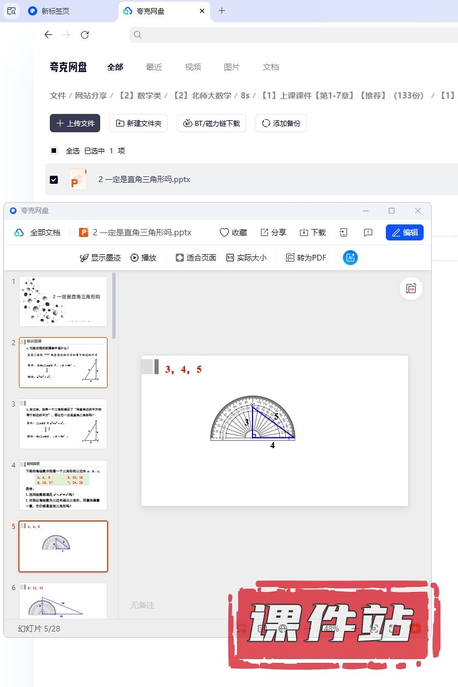Open the blue 编辑 button
The height and width of the screenshot is (687, 458).
click(405, 232)
